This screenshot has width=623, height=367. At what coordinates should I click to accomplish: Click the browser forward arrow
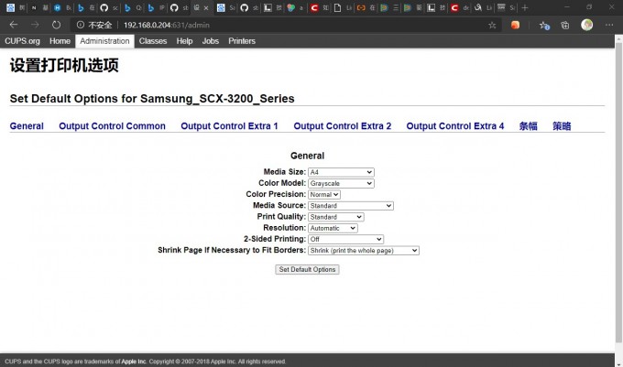35,25
